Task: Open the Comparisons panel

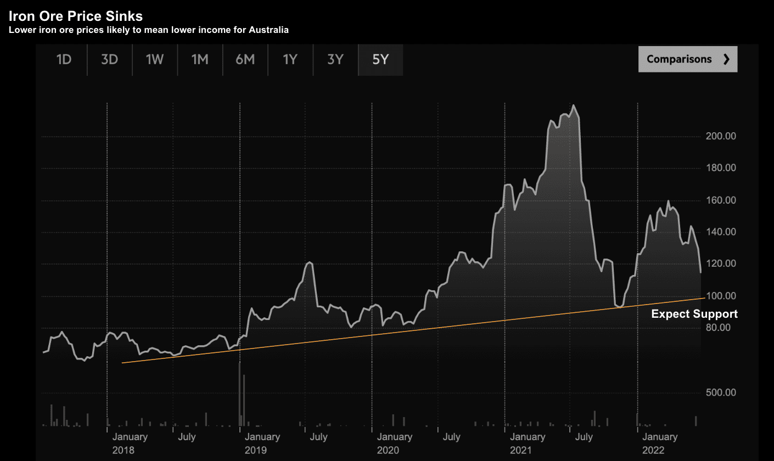Action: click(679, 59)
